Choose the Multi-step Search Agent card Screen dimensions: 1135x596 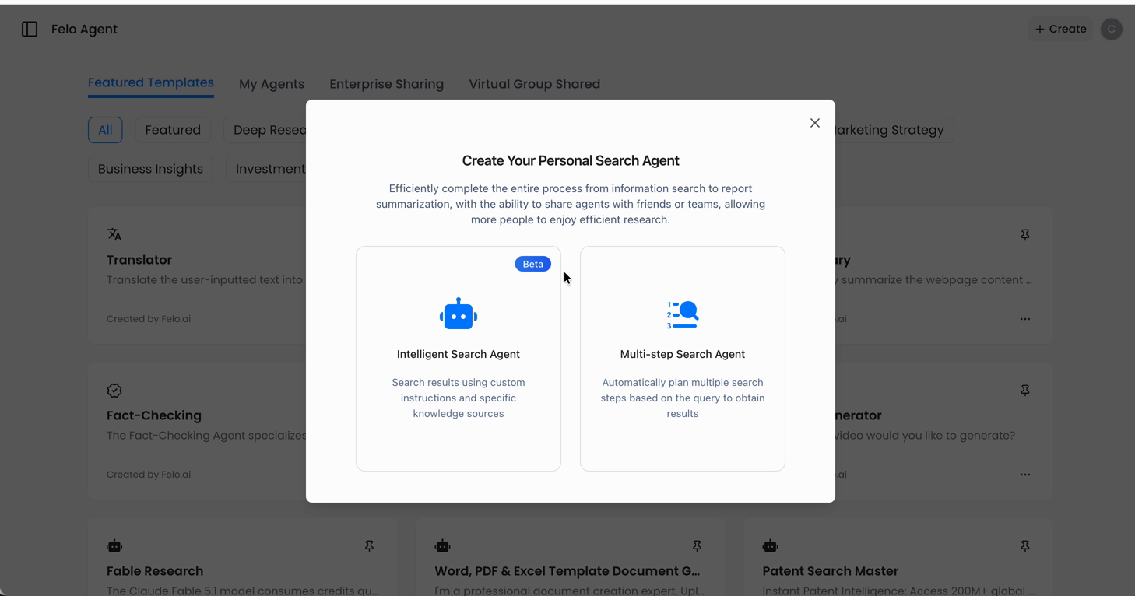coord(683,359)
